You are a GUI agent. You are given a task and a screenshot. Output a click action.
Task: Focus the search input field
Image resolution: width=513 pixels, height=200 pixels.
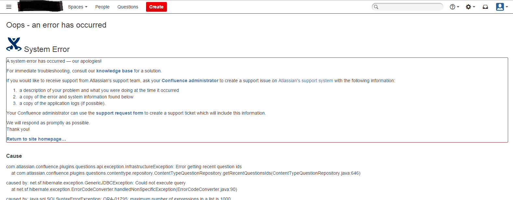(x=408, y=7)
